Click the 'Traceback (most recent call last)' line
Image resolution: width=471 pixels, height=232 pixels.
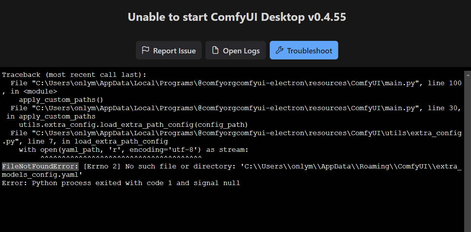pyautogui.click(x=74, y=75)
